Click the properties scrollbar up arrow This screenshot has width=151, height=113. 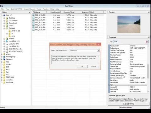pyautogui.click(x=148, y=46)
